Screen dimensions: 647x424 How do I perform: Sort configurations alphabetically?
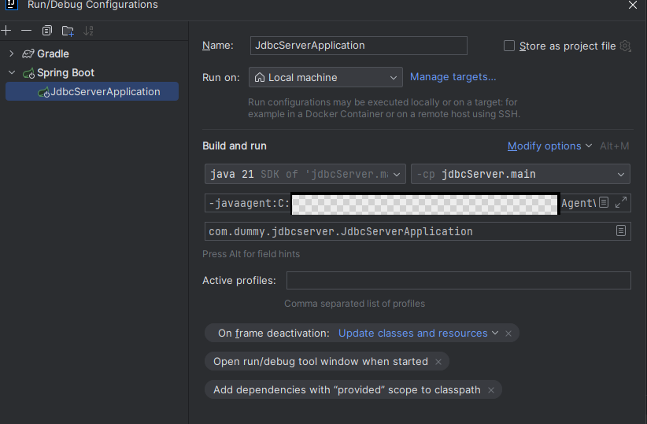click(88, 31)
